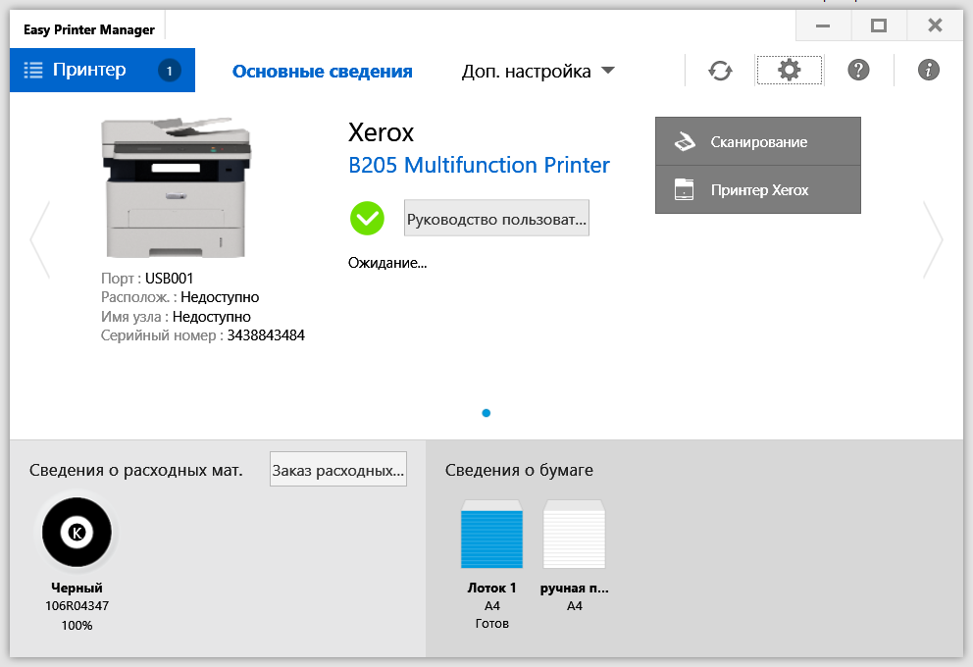Open the Принтер Xerox shortcut

click(757, 190)
